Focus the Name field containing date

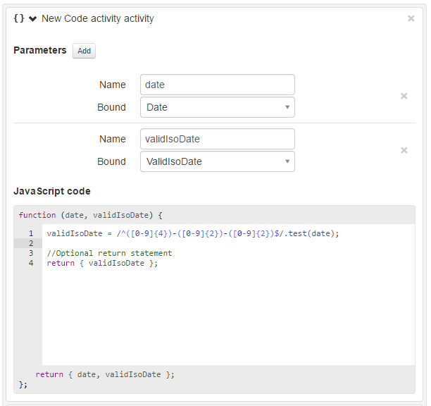coord(217,85)
